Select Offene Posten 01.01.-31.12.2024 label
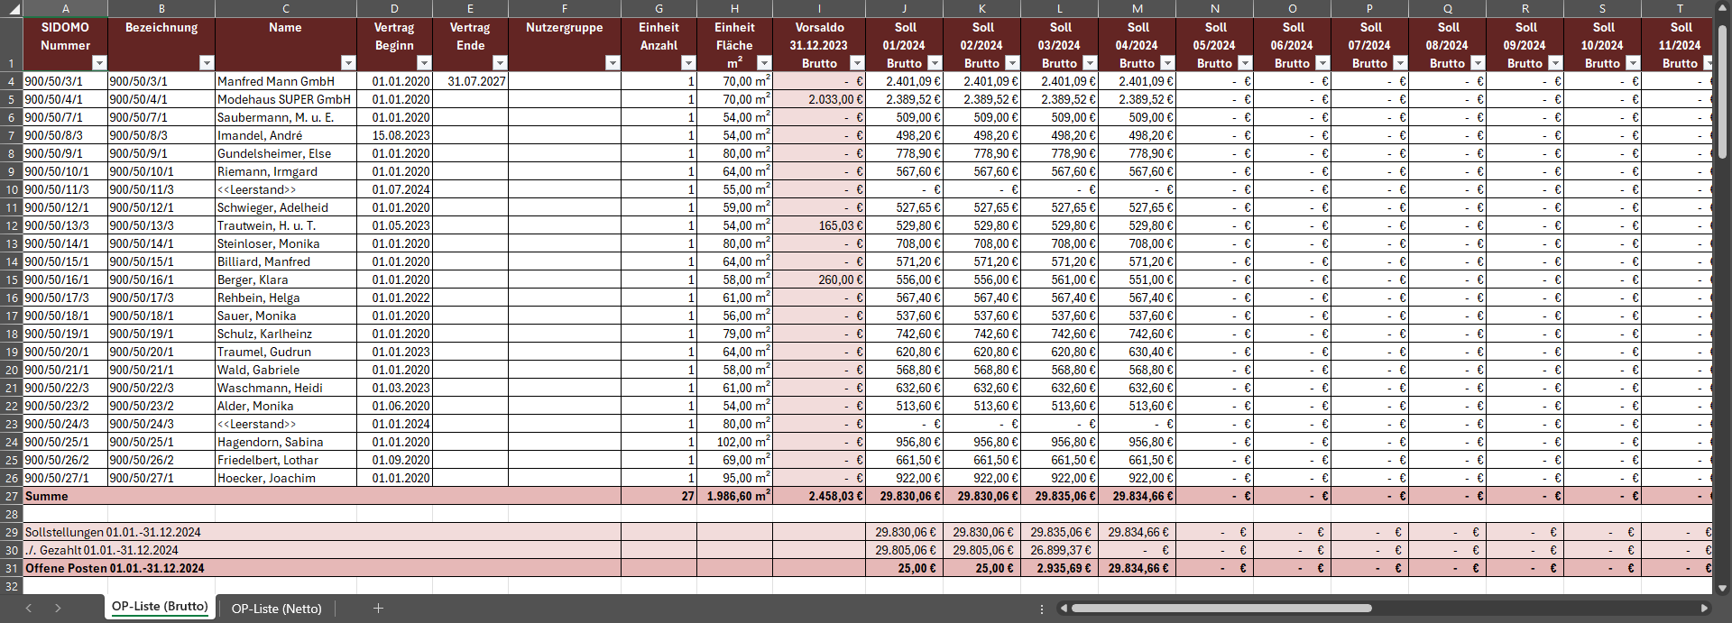Image resolution: width=1732 pixels, height=623 pixels. click(321, 568)
